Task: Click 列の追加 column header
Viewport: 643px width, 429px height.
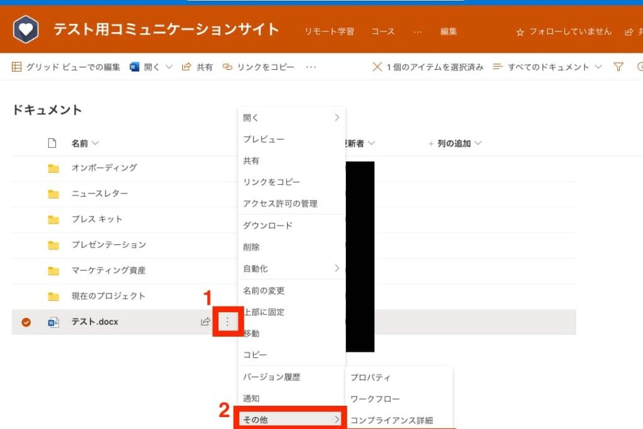Action: 455,143
